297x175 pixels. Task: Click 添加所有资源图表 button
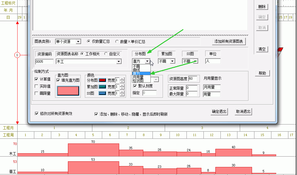(229, 42)
